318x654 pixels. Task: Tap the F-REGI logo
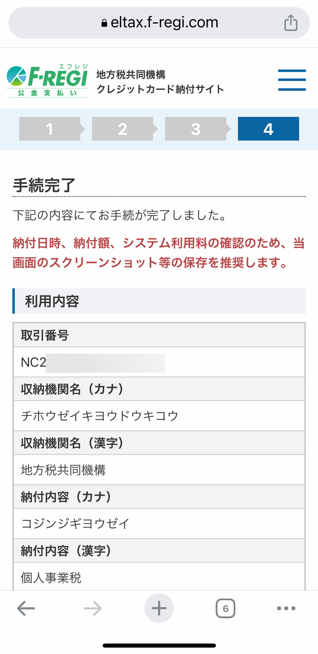[47, 81]
